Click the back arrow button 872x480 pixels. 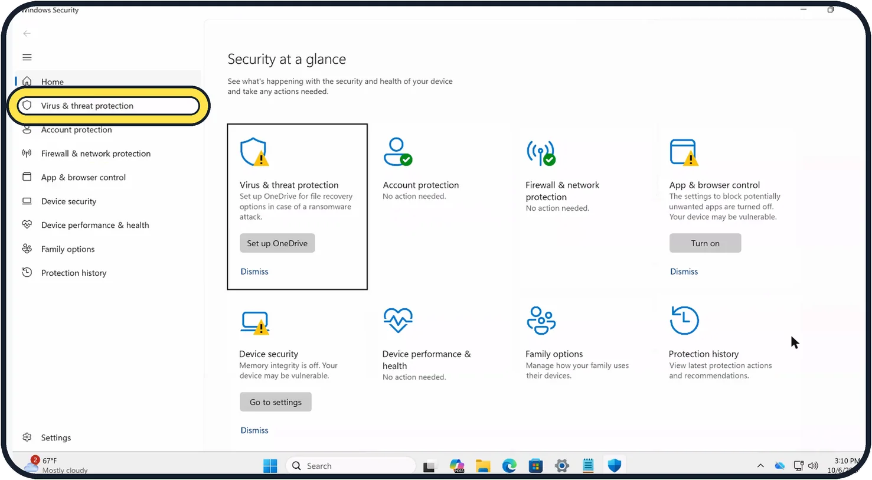pyautogui.click(x=27, y=34)
